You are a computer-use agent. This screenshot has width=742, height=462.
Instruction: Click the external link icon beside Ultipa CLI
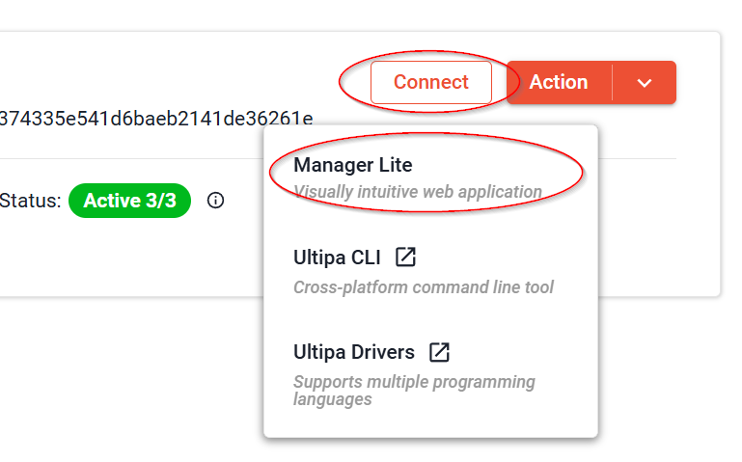click(x=406, y=257)
